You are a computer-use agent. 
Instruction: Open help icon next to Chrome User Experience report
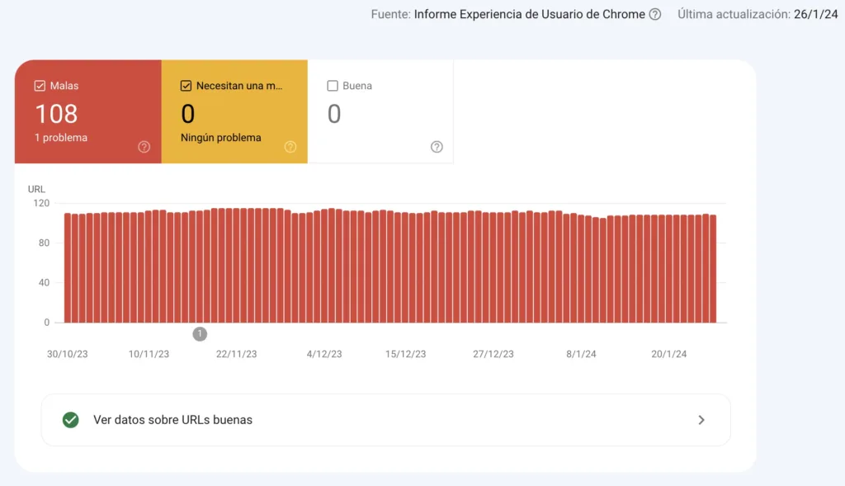tap(654, 15)
